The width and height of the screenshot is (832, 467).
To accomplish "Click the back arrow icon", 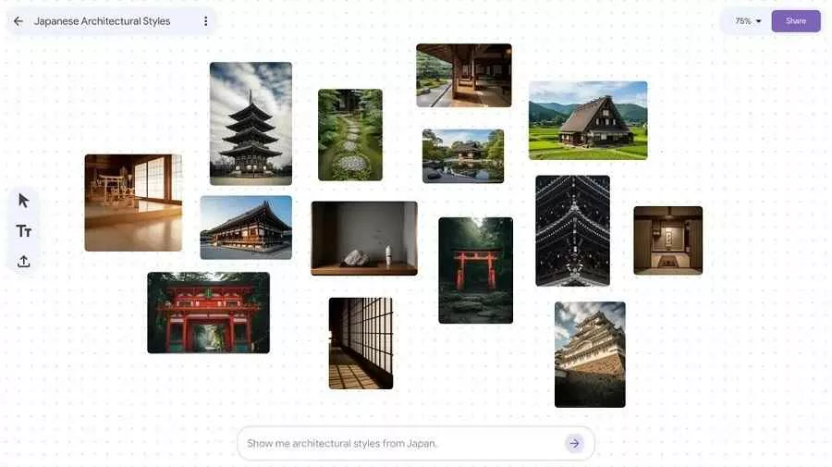I will (18, 21).
